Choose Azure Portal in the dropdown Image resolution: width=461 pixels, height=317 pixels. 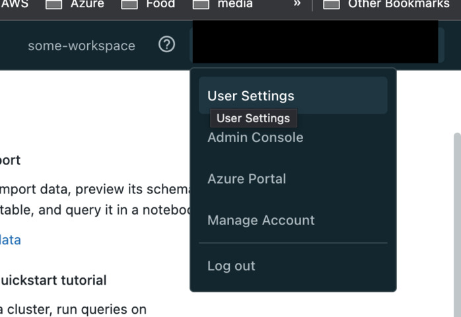pos(246,179)
